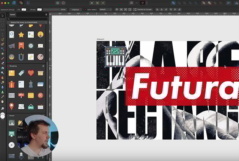Image resolution: width=239 pixels, height=161 pixels.
Task: Open the Default auto-select dropdown
Action: [x=105, y=9]
